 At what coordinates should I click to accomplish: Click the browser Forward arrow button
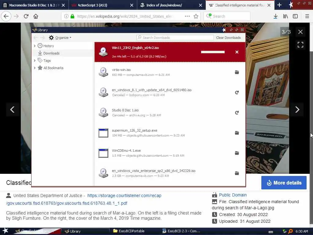tap(16, 16)
